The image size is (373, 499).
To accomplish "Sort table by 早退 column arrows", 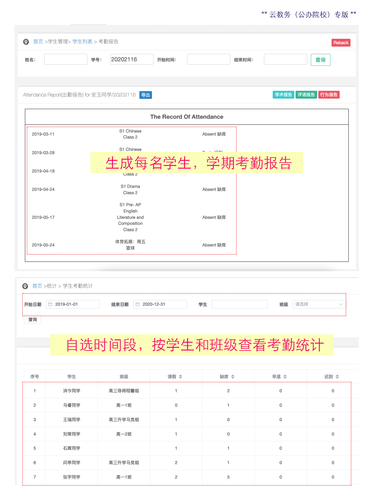I will 285,377.
